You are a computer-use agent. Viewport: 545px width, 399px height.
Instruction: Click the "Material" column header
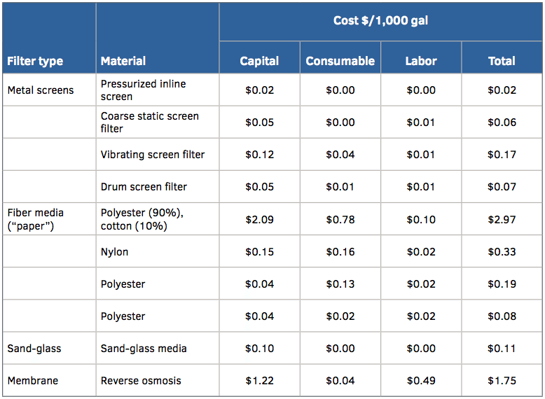click(x=123, y=61)
